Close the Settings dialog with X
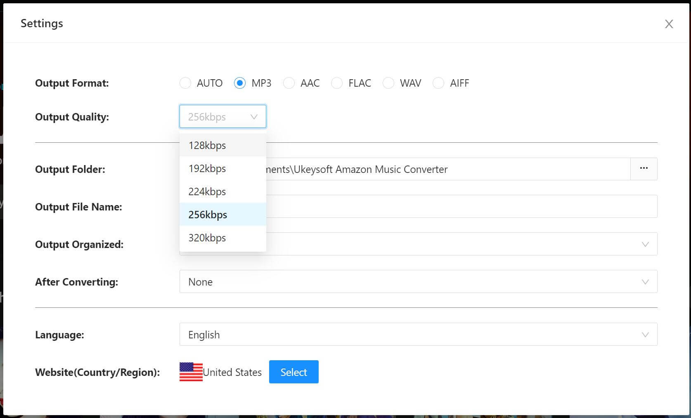Image resolution: width=691 pixels, height=418 pixels. pos(669,24)
